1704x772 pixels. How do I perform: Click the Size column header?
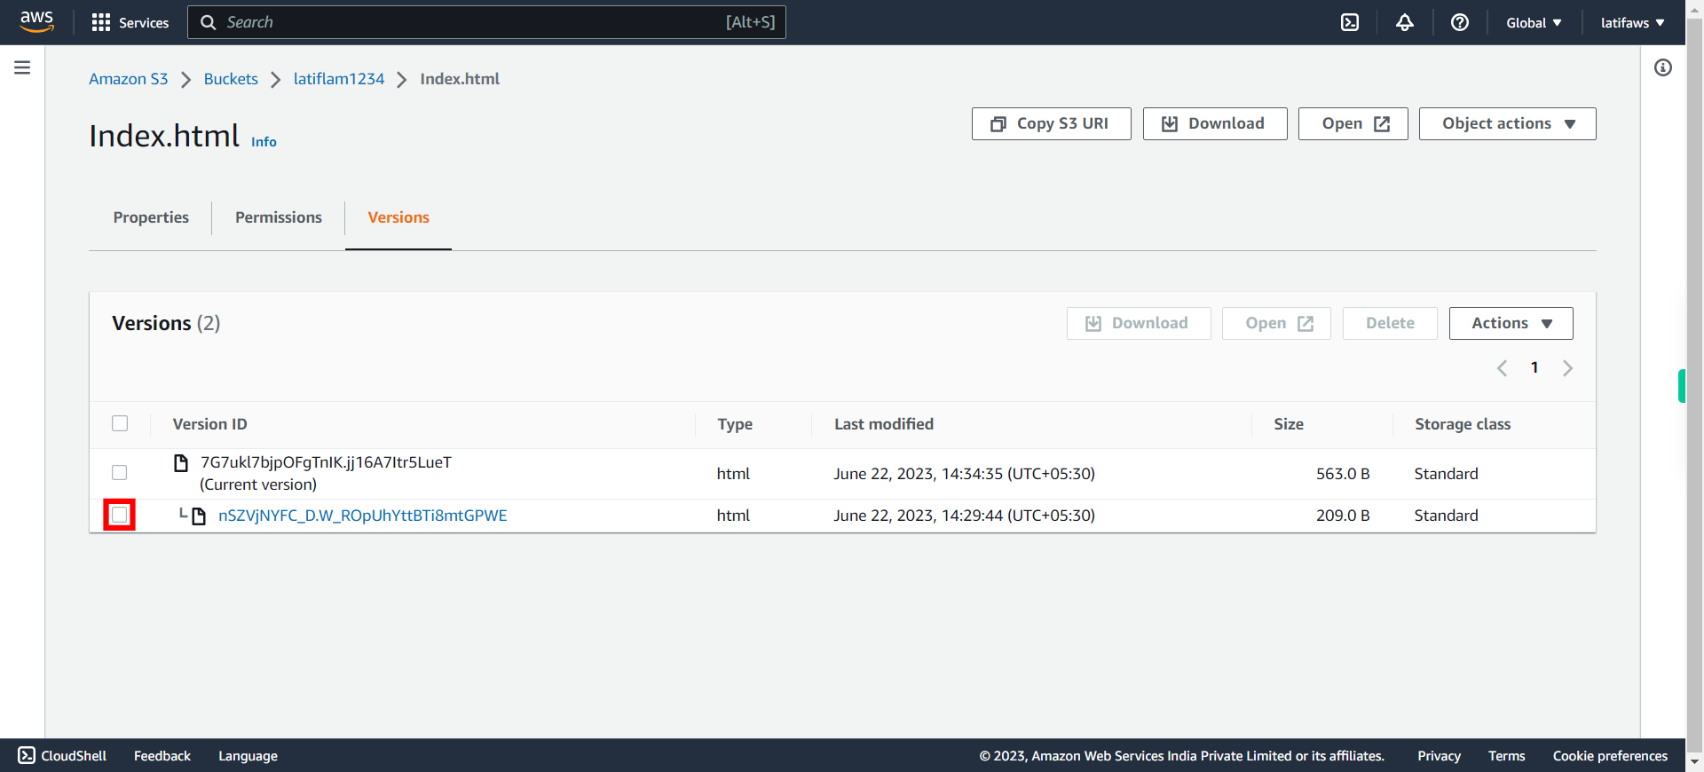[x=1289, y=424]
